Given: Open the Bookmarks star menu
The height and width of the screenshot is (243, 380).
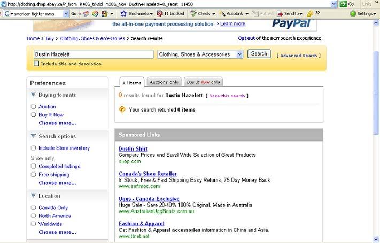Looking at the screenshot, I should point(136,14).
